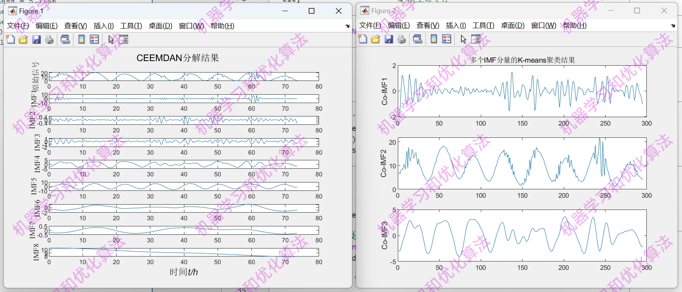
Task: Minimize the Figure 2 window
Action: click(x=610, y=10)
